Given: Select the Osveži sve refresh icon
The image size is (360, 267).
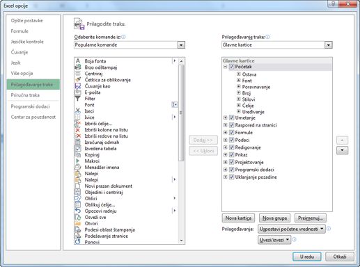Looking at the screenshot, I should 78,217.
